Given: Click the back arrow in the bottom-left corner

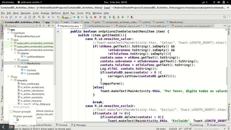Looking at the screenshot, I should tap(3, 127).
